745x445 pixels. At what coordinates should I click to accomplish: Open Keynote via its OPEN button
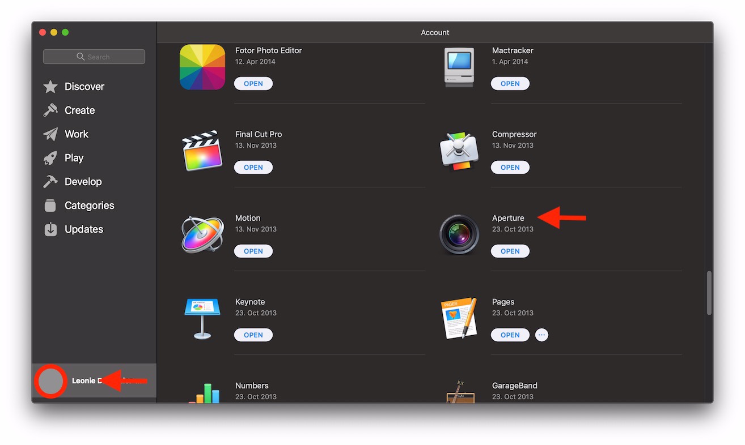(x=253, y=335)
